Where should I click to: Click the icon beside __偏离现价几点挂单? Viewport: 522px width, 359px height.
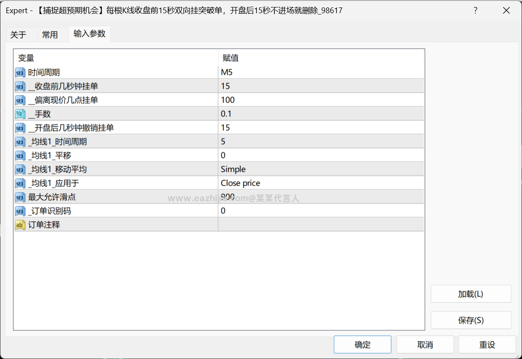pos(20,100)
